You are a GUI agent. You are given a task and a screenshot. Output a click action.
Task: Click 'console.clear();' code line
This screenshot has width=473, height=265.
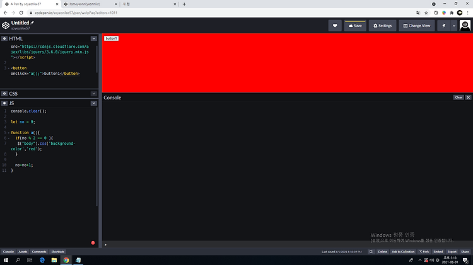click(x=28, y=111)
